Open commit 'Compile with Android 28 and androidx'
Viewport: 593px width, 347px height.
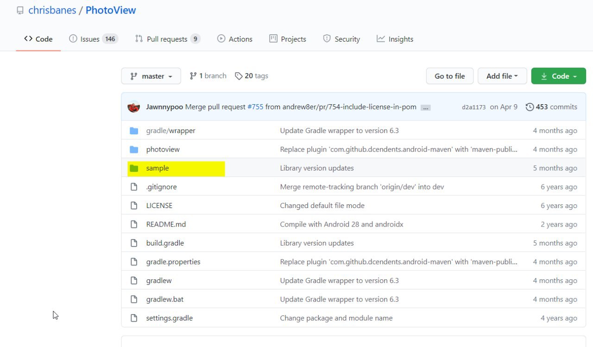click(341, 224)
